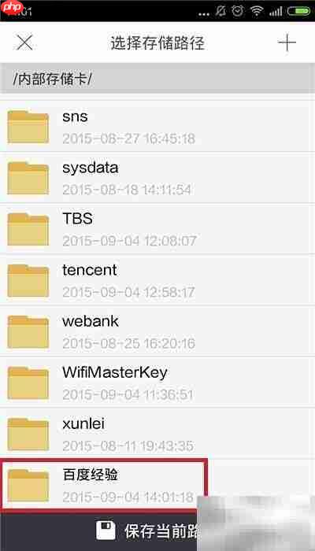
Task: Open the sns folder icon
Action: pos(28,127)
